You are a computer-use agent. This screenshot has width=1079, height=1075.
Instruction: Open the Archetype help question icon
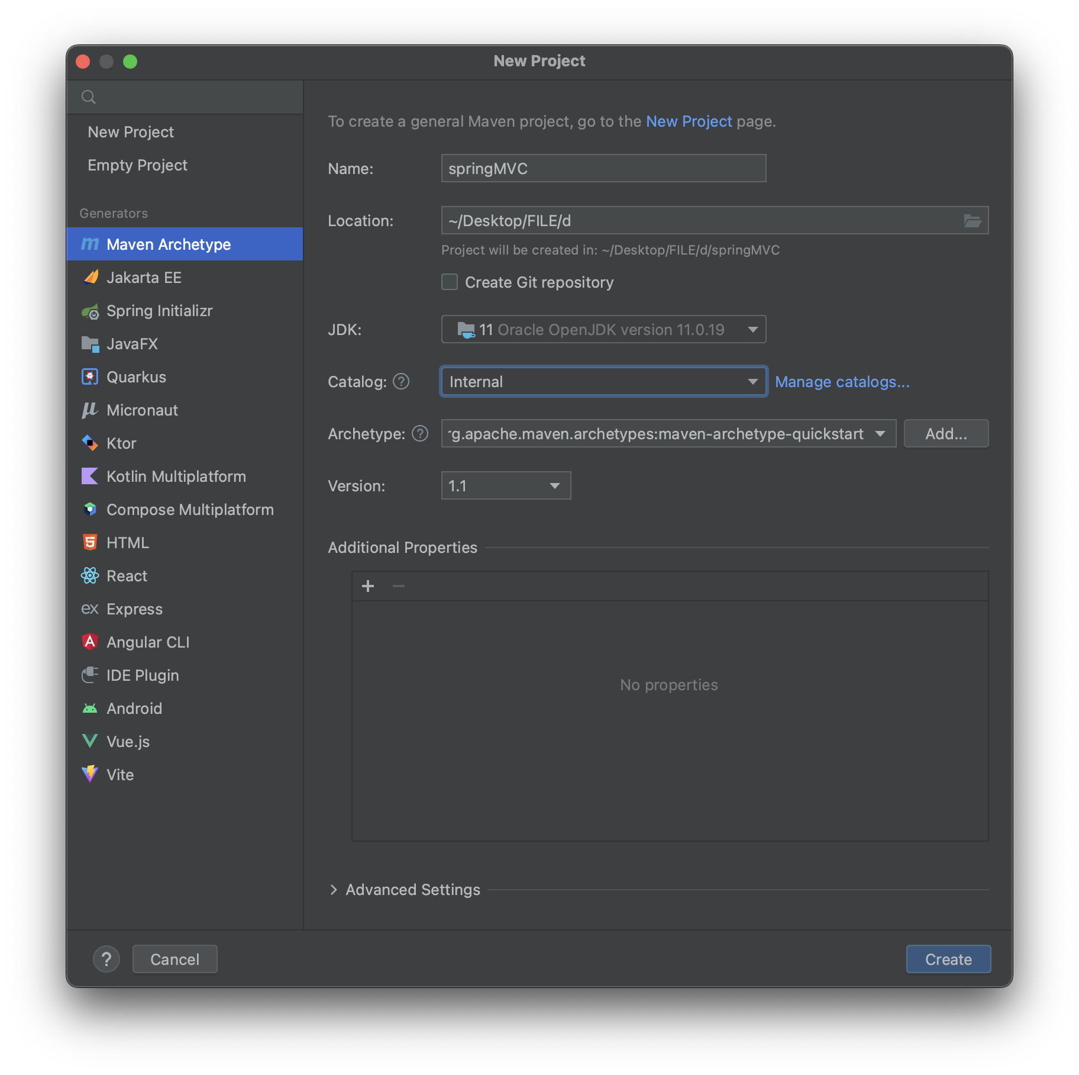[420, 434]
